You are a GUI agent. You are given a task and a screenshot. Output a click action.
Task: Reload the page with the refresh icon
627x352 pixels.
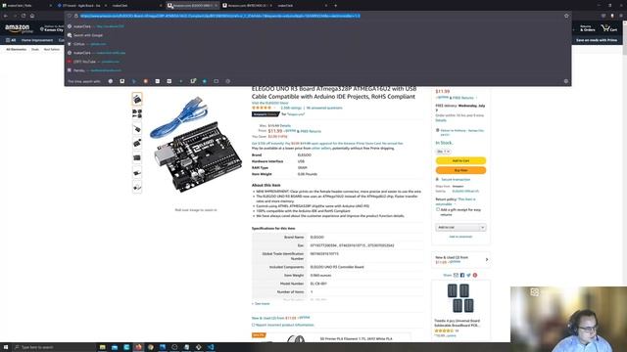pyautogui.click(x=24, y=16)
